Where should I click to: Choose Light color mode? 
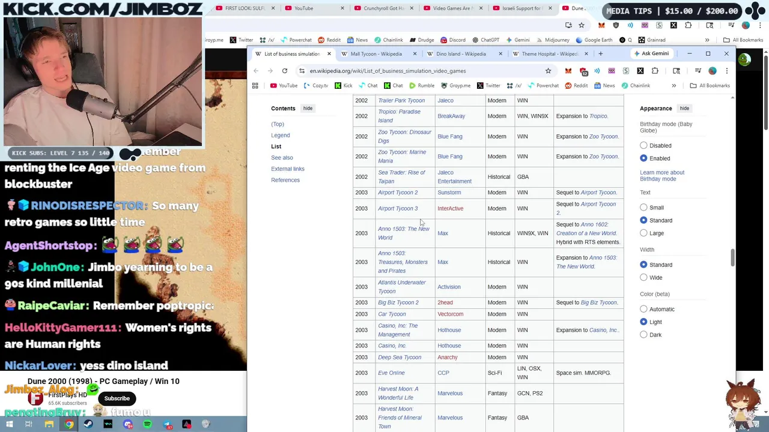click(643, 322)
